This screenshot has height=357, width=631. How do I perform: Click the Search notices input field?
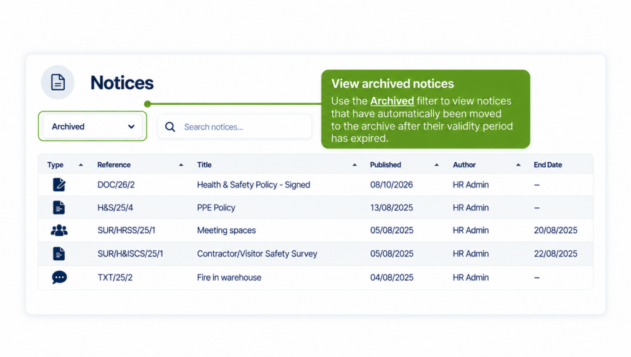tap(235, 127)
